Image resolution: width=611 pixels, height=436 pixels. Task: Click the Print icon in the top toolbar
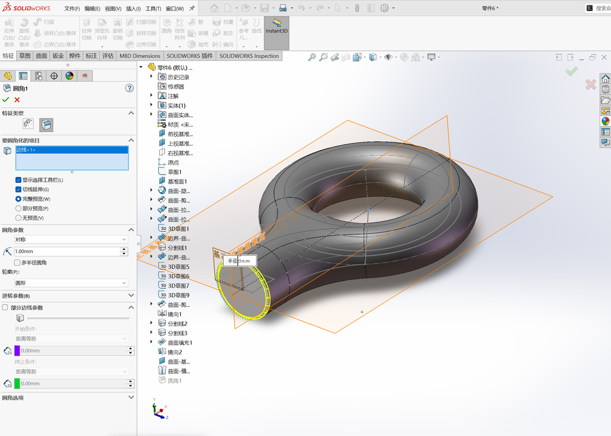click(283, 8)
